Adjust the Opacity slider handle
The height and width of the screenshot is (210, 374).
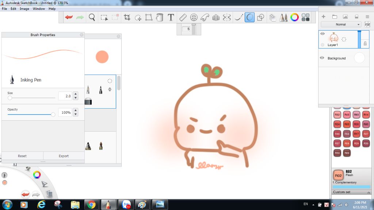[x=53, y=114]
